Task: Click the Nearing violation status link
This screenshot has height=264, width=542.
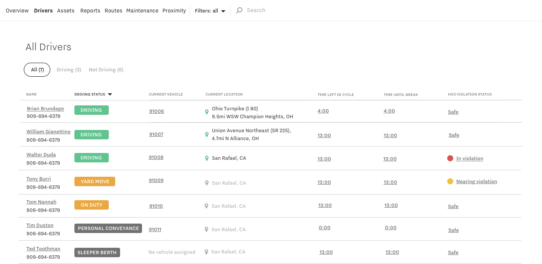Action: coord(477,182)
